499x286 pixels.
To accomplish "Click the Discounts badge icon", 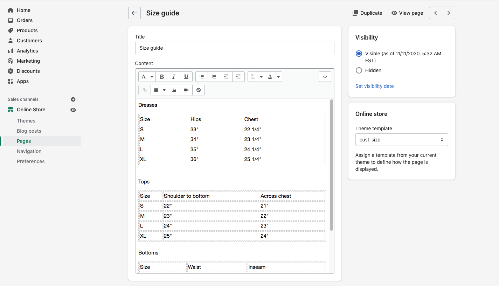I will 11,71.
